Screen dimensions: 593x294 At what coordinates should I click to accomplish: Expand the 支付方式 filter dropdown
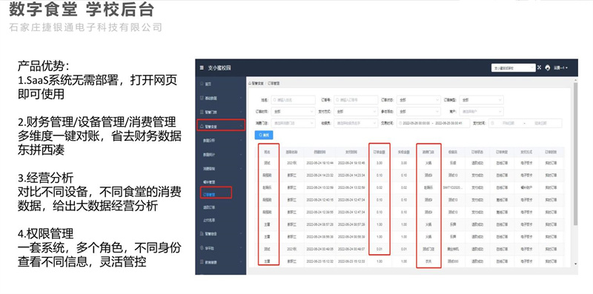357,112
